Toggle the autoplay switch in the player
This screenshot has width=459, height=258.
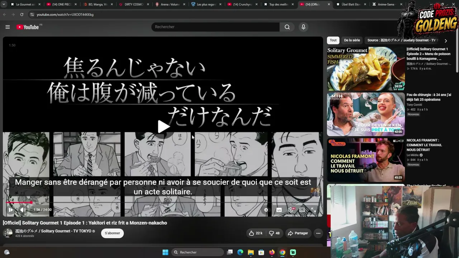(266, 210)
